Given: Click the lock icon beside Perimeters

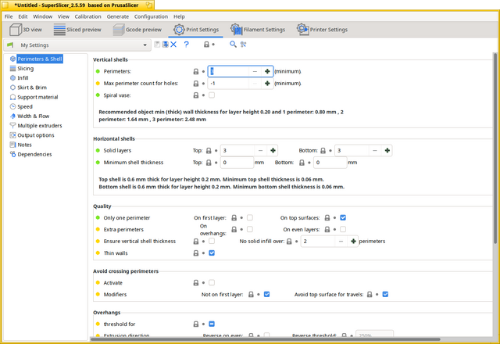Looking at the screenshot, I should coord(196,71).
